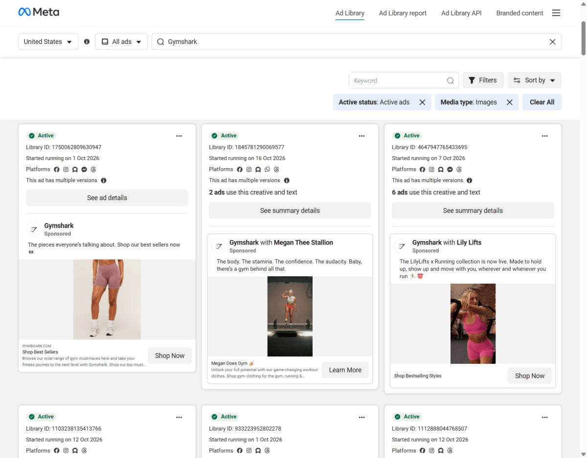Open the mauve shorts ad image

(107, 299)
